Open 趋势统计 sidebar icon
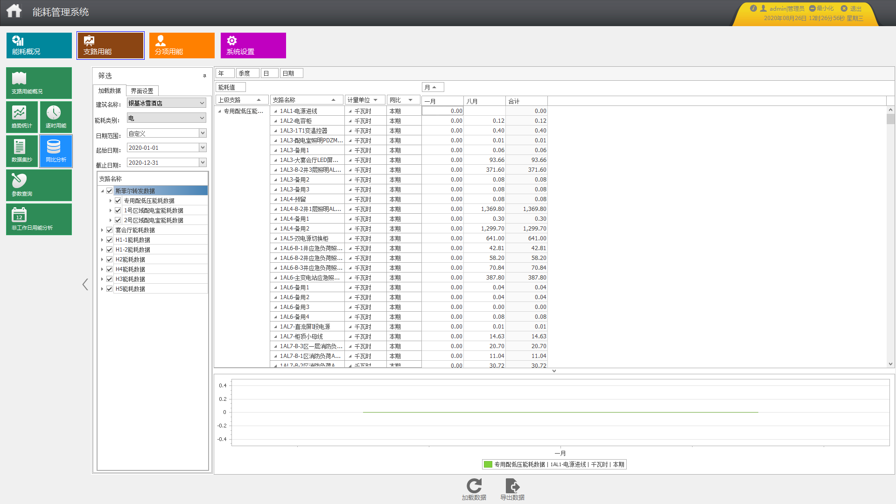The width and height of the screenshot is (896, 504). [22, 117]
